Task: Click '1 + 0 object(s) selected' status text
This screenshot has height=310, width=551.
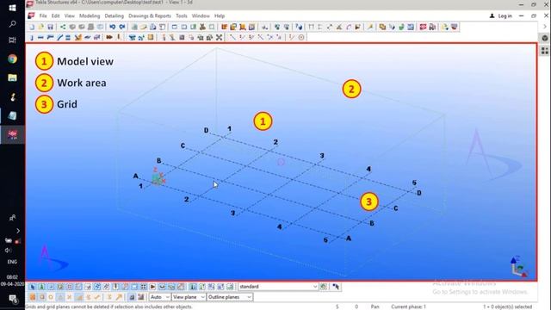Action: (507, 307)
